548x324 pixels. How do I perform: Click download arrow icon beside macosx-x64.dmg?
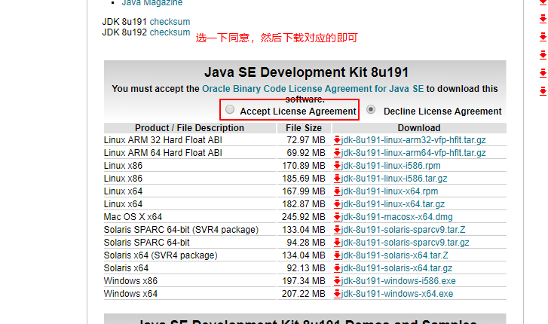click(x=337, y=217)
